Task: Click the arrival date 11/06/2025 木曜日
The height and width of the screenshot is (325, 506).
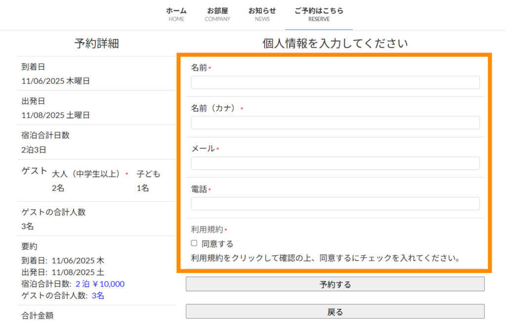Action: pyautogui.click(x=56, y=81)
